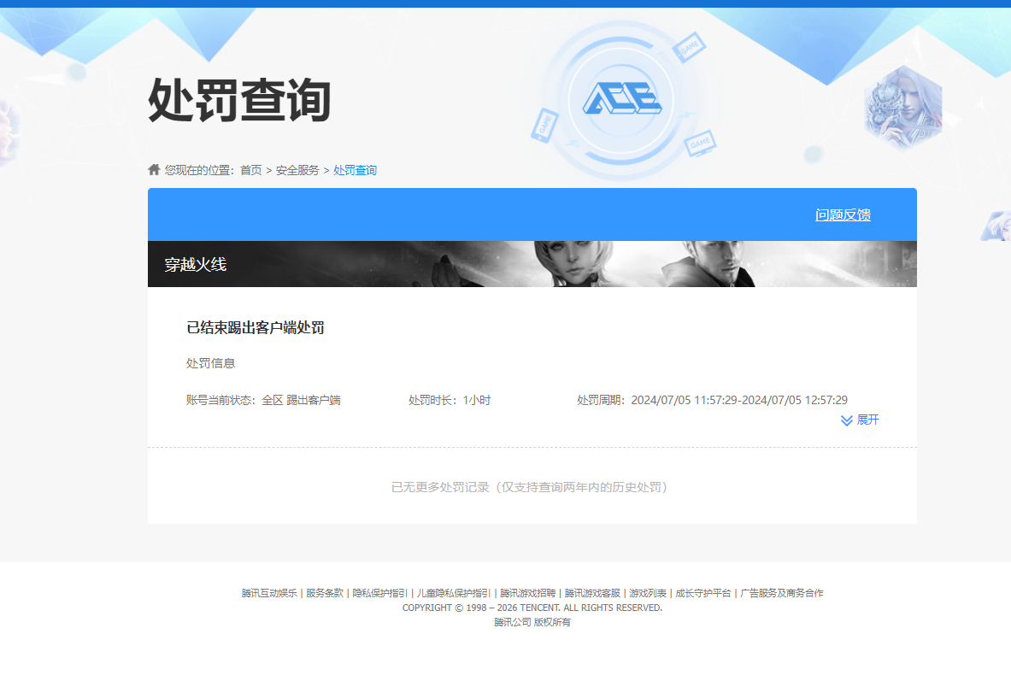Open 广告服务及商务合作 footer link
1011x693 pixels.
(x=781, y=593)
